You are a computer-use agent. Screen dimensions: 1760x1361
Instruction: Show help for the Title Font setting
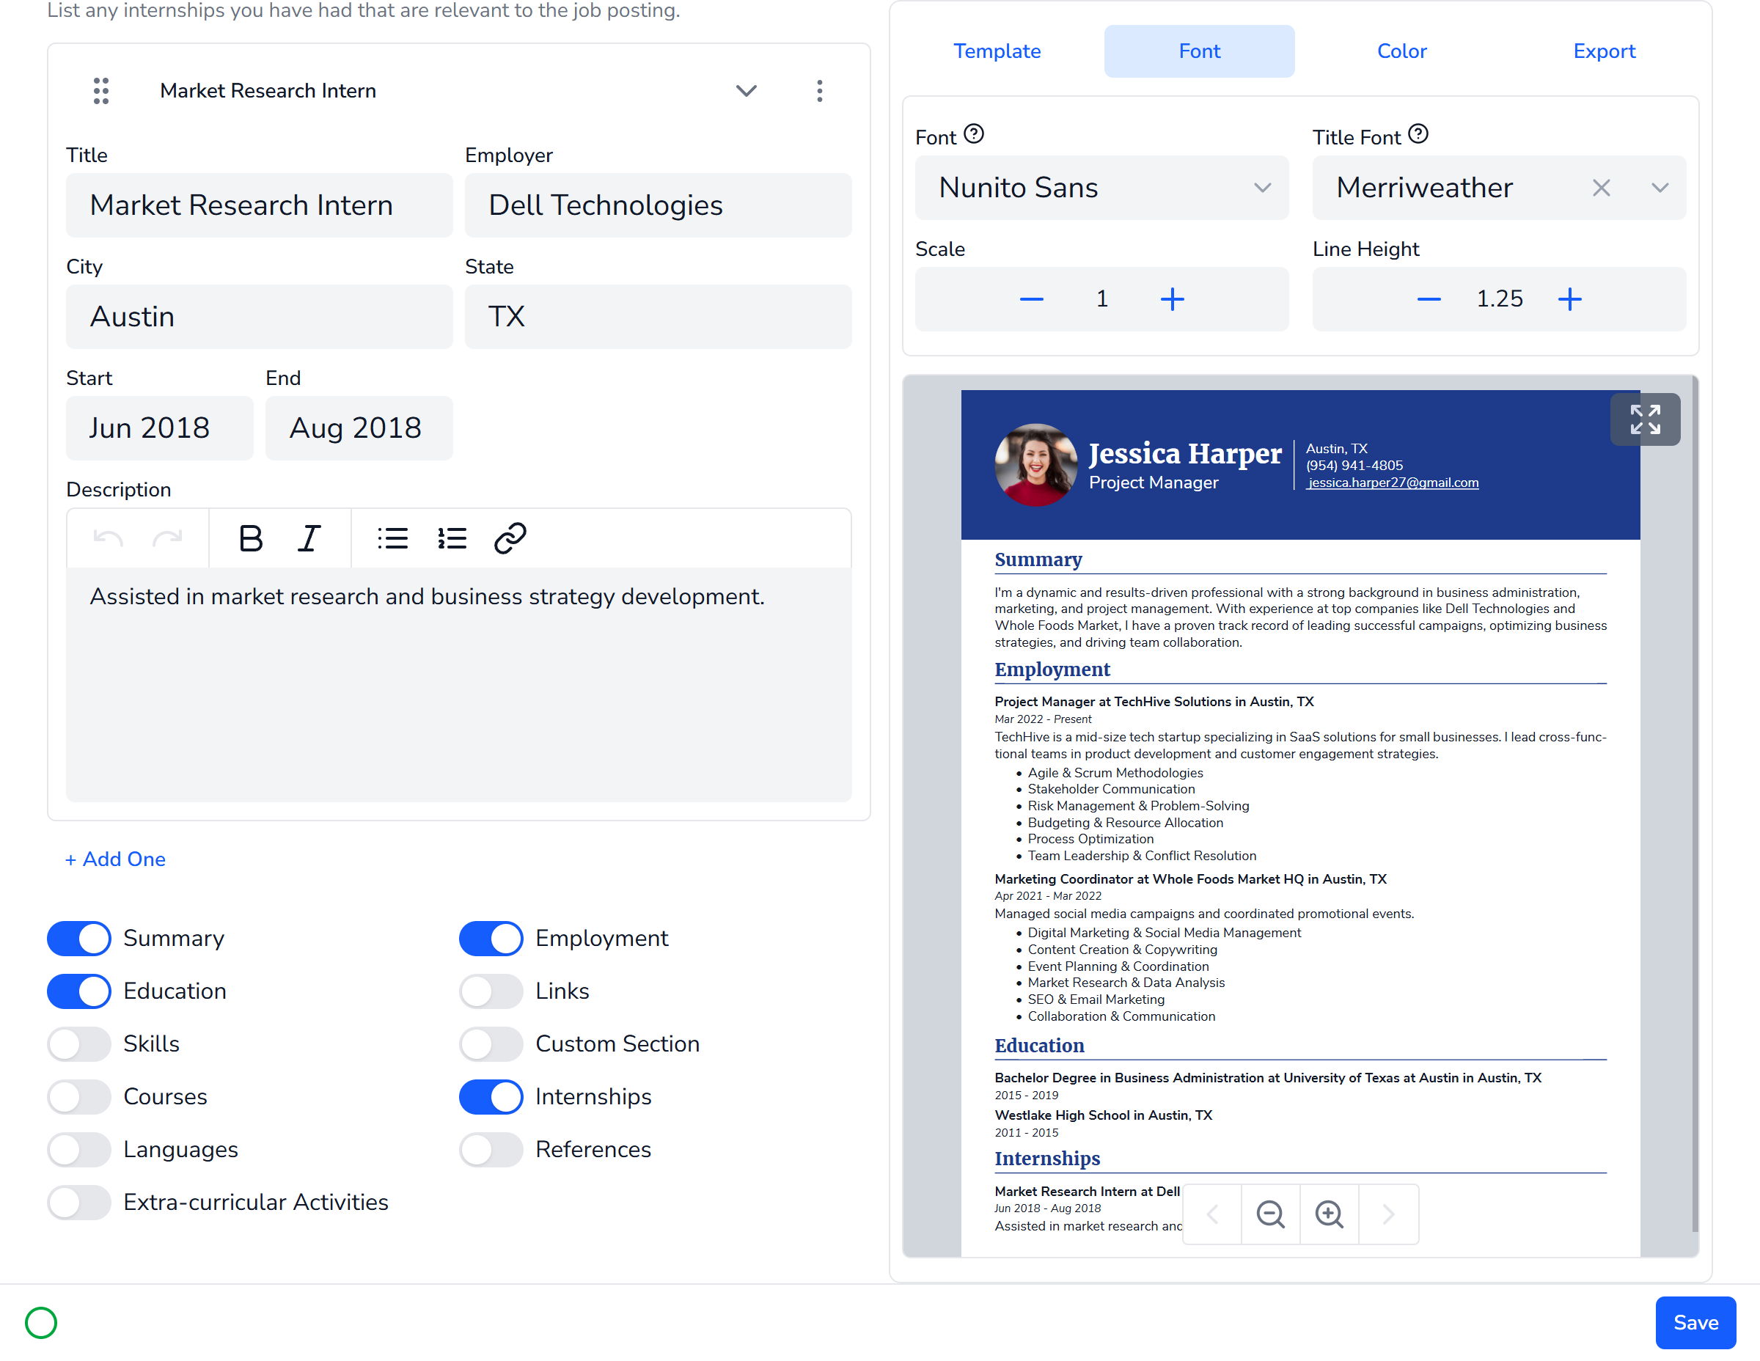(x=1418, y=133)
